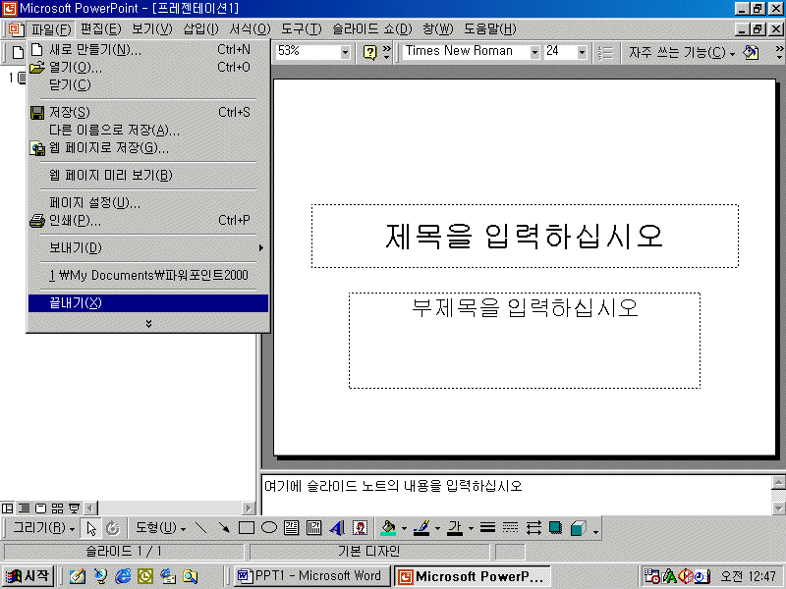Open the Shadow settings icon
786x589 pixels.
tap(555, 528)
